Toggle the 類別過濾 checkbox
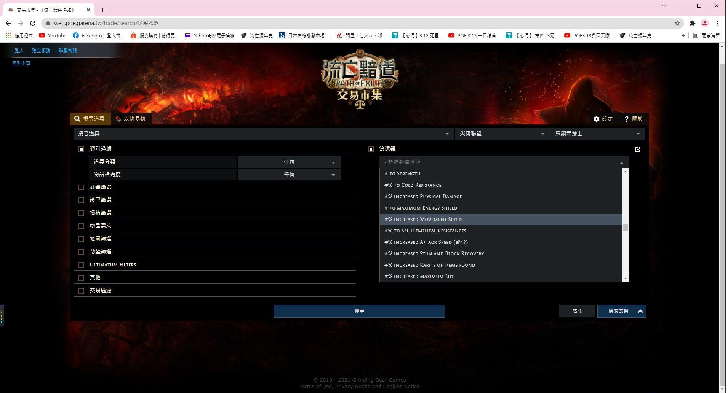 (81, 149)
